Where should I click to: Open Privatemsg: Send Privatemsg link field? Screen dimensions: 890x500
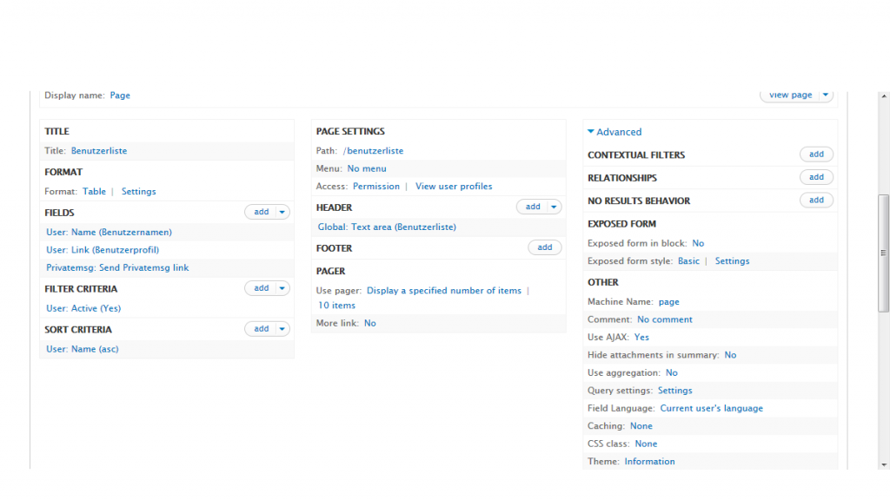tap(117, 268)
